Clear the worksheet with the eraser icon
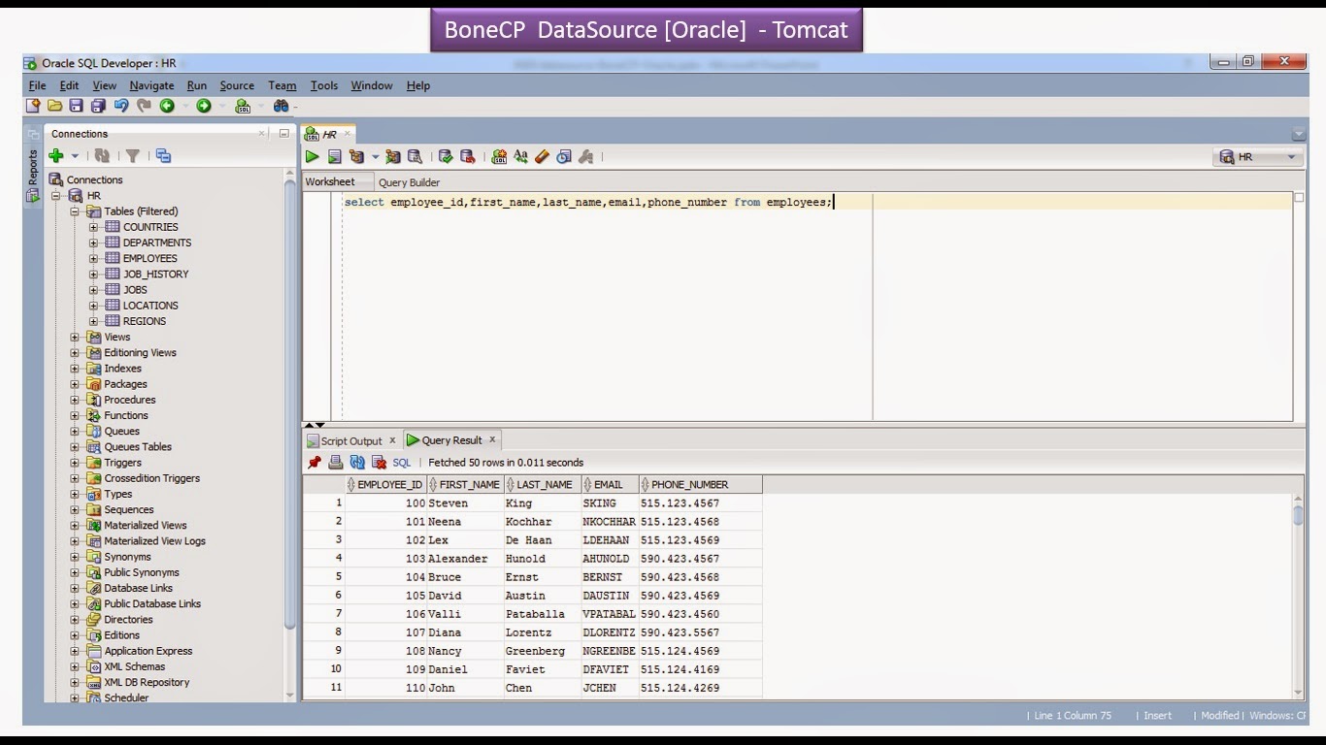The image size is (1326, 745). click(x=543, y=156)
